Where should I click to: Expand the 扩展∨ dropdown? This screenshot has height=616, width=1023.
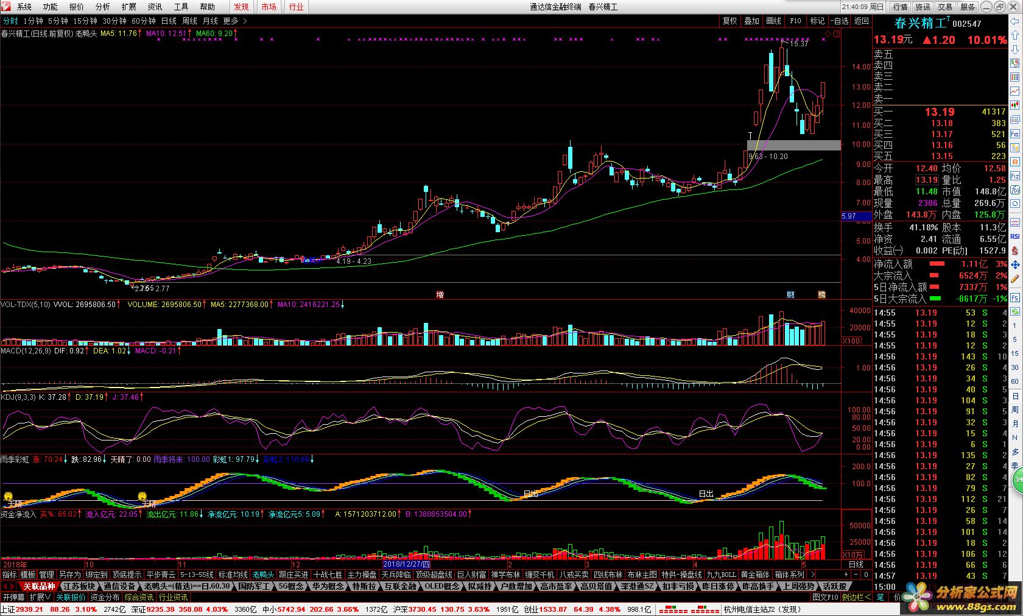(x=40, y=597)
